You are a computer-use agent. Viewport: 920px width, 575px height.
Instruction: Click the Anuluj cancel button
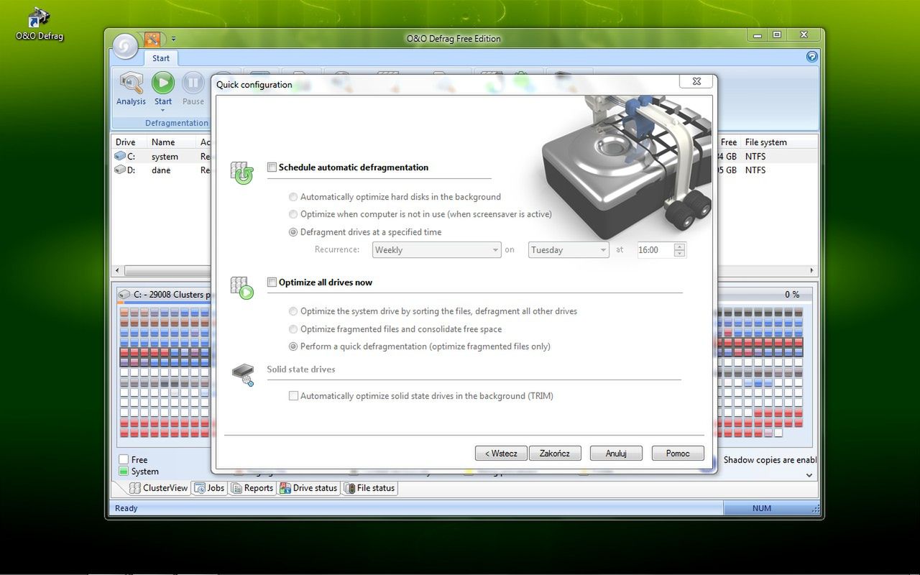coord(616,454)
